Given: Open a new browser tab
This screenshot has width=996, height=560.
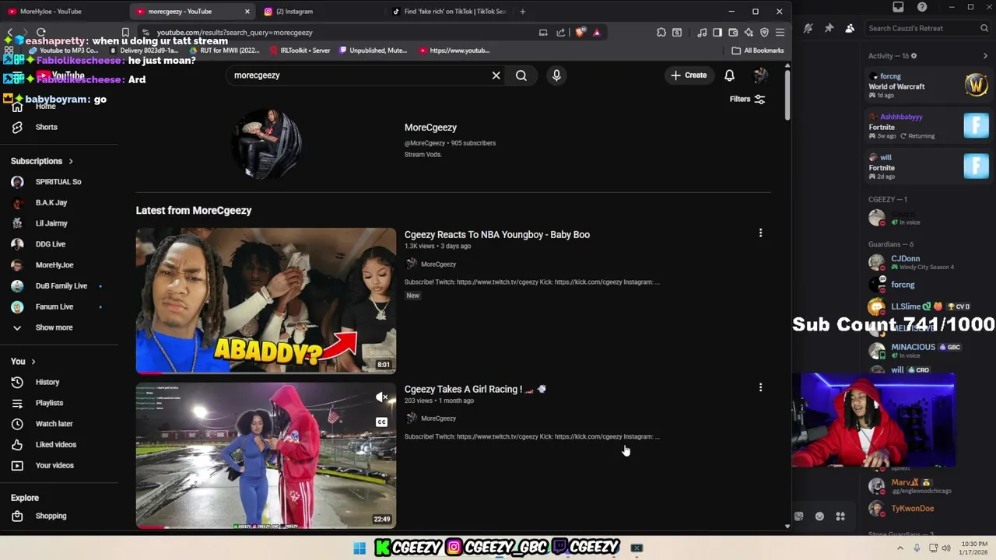Looking at the screenshot, I should click(x=522, y=12).
